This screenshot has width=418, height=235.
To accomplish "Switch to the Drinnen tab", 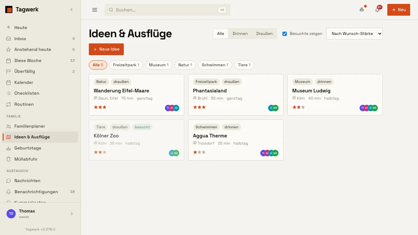I will point(240,34).
